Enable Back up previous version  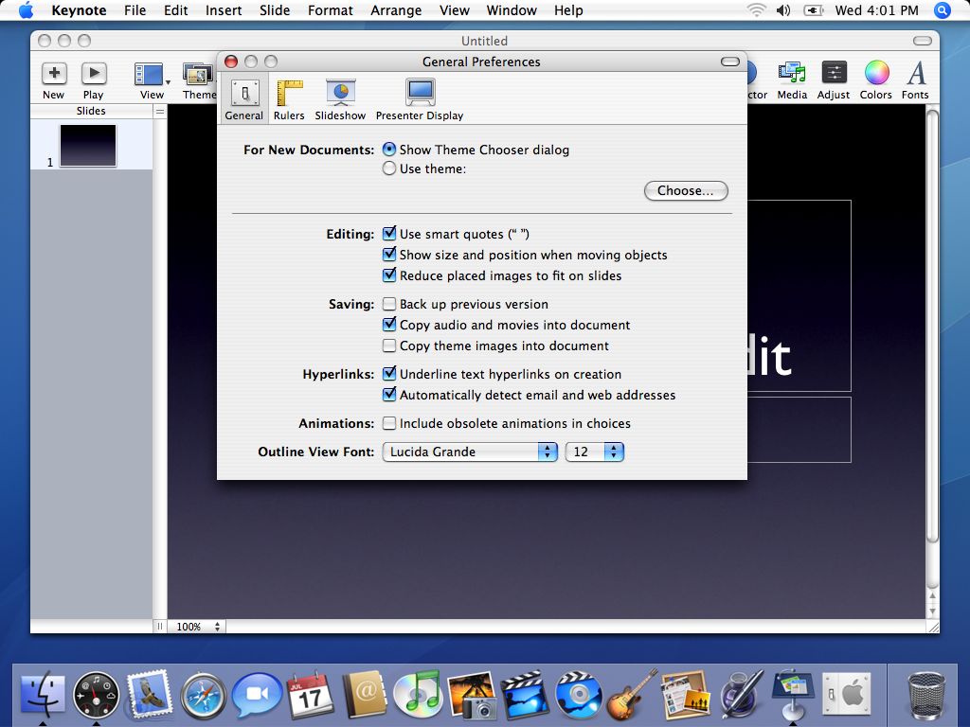click(x=389, y=304)
